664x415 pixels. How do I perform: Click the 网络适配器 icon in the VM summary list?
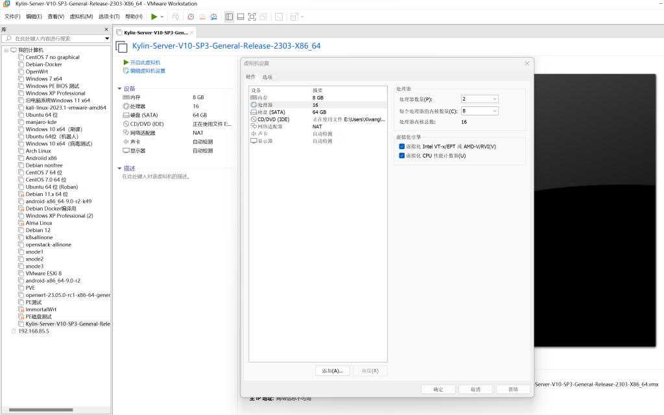126,133
